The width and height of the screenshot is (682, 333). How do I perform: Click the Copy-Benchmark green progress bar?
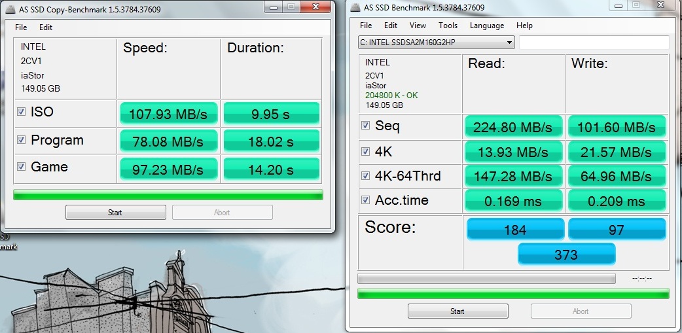tap(168, 195)
